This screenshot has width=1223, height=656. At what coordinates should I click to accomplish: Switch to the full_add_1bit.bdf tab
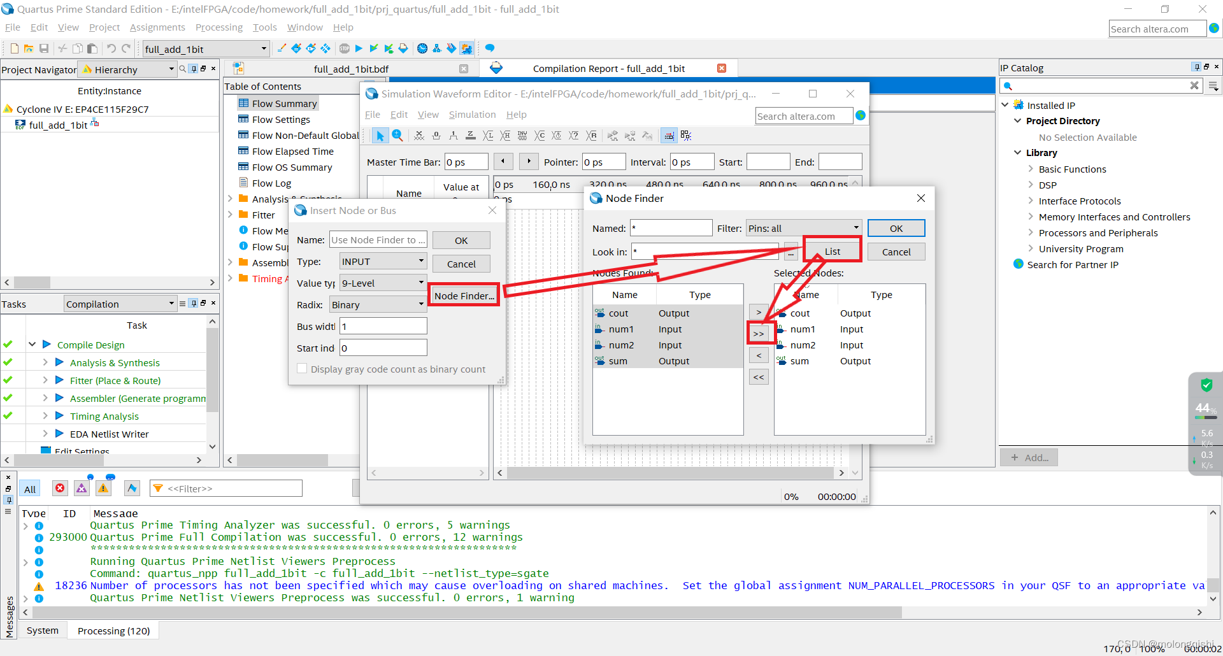coord(351,69)
